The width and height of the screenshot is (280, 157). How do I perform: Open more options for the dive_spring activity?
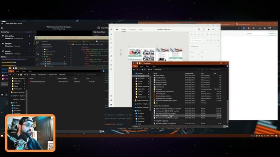click(x=33, y=36)
